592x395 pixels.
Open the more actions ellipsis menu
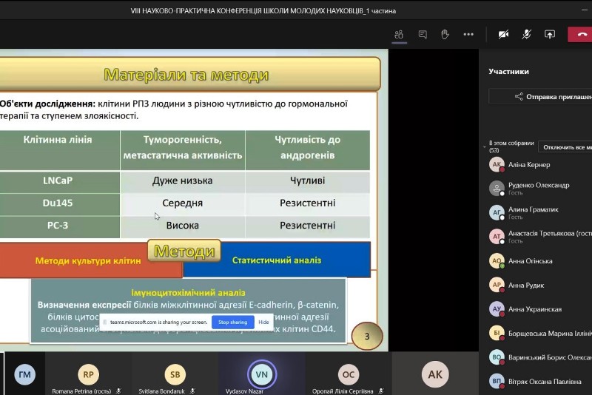pyautogui.click(x=468, y=34)
